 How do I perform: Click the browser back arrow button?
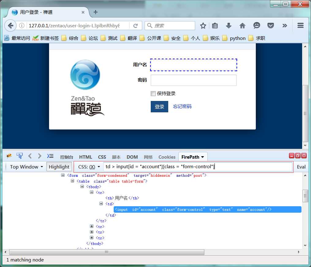[x=10, y=26]
